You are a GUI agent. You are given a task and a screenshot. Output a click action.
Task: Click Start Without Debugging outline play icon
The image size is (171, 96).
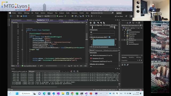coord(66,16)
